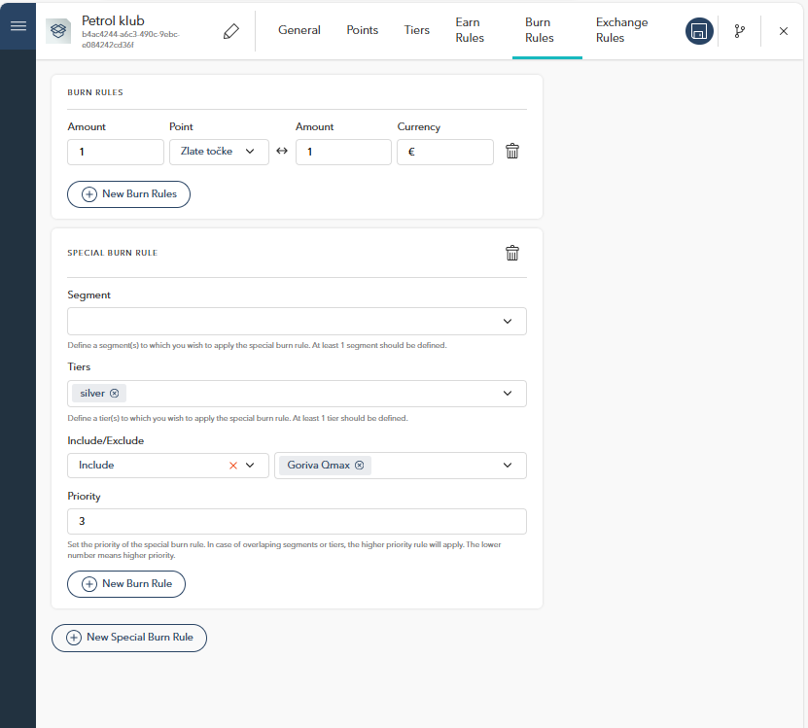Viewport: 808px width, 728px height.
Task: Click the BURN RULES section heading
Action: (95, 92)
